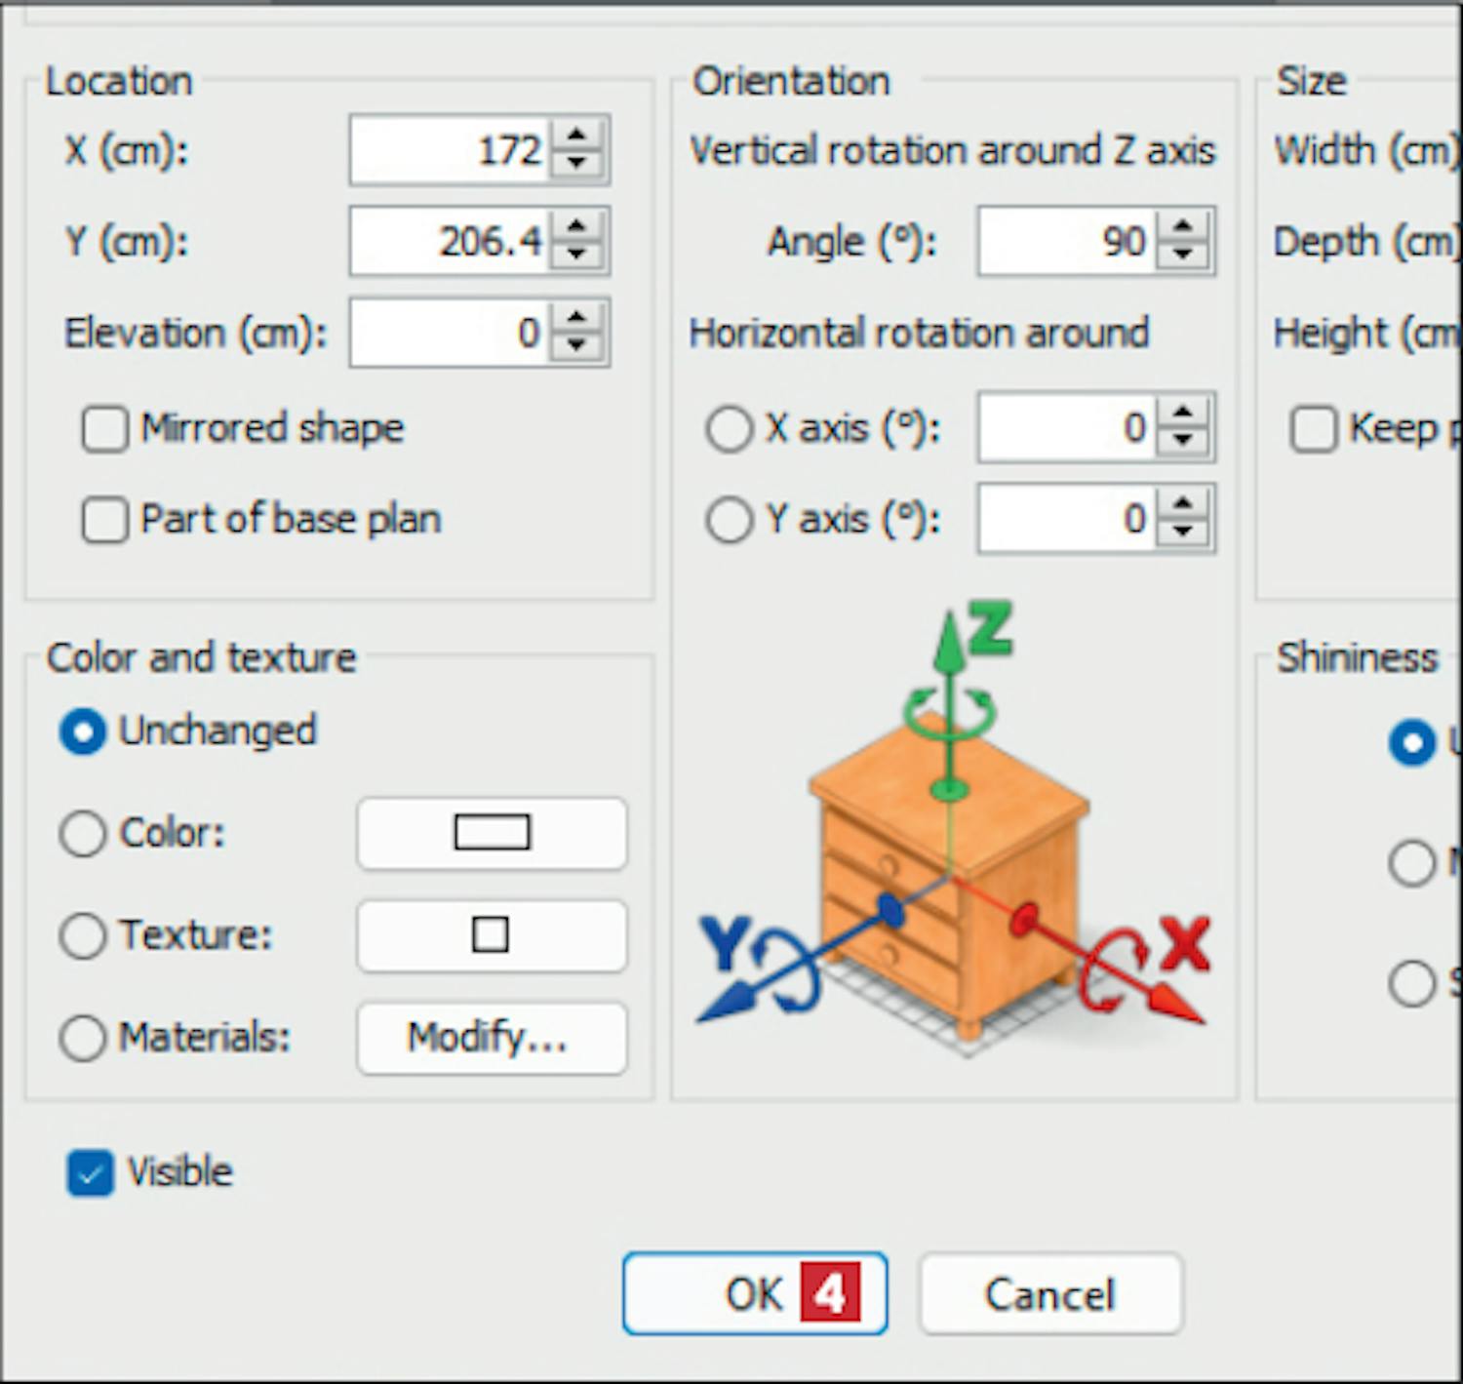Uncheck the Visible checkbox

click(x=91, y=1172)
